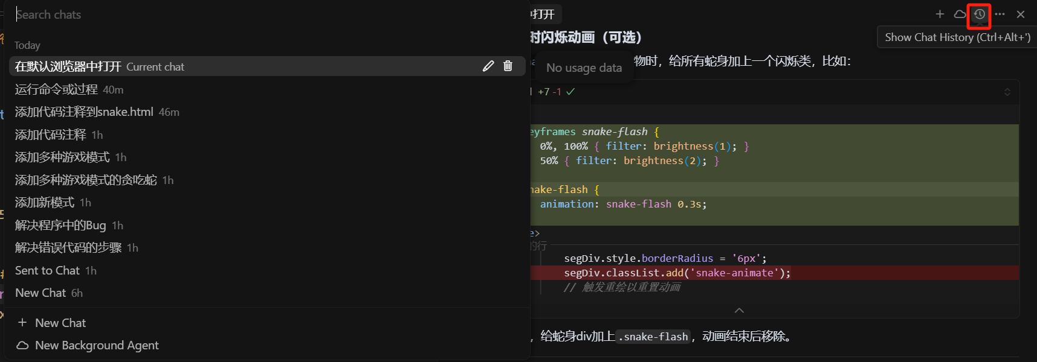This screenshot has height=362, width=1037.
Task: Open the 解决程序中的Bug chat
Action: point(60,225)
